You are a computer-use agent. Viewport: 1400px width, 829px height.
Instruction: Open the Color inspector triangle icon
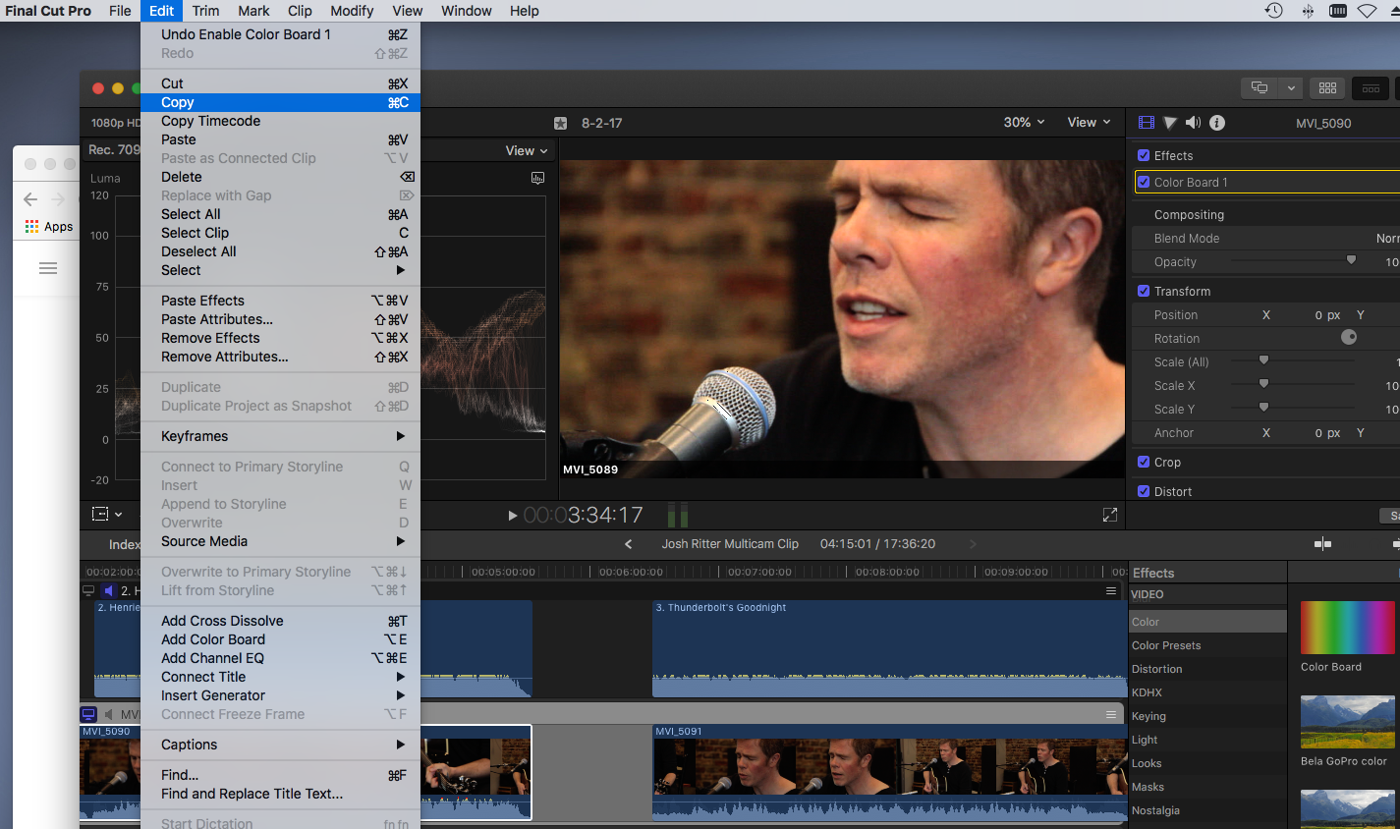pyautogui.click(x=1170, y=123)
